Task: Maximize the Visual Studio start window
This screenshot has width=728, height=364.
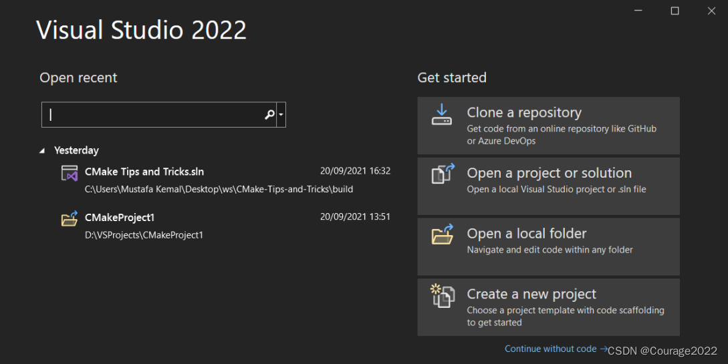Action: 675,11
